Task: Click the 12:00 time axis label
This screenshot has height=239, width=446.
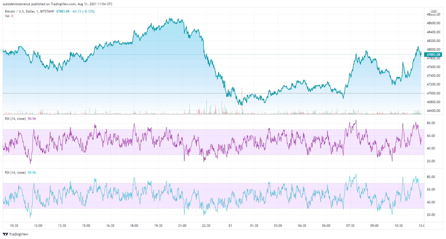Action: 38,226
